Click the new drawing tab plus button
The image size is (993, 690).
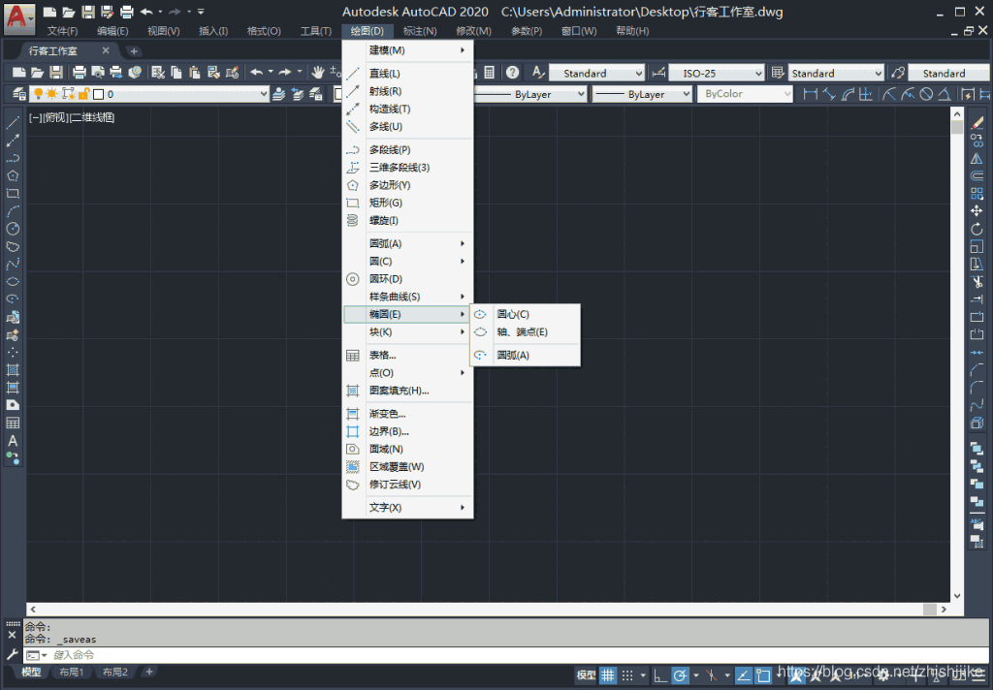[134, 51]
